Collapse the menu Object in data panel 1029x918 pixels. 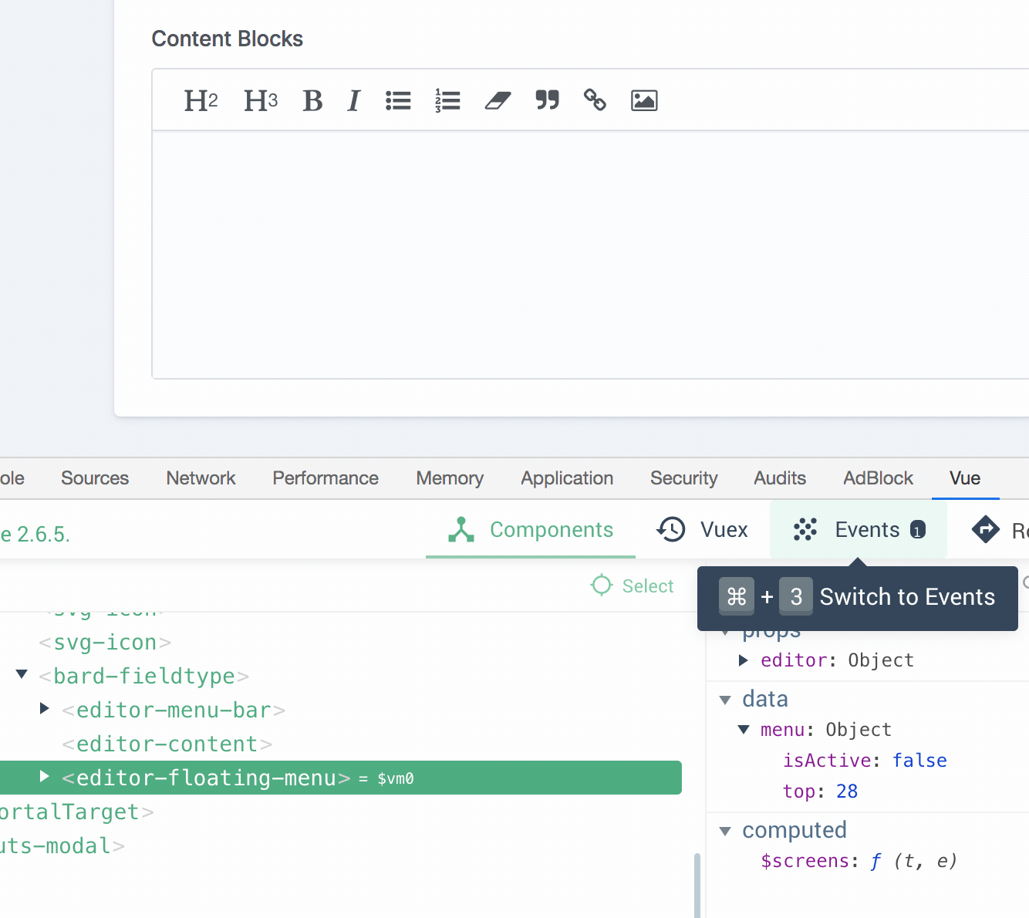(x=743, y=729)
